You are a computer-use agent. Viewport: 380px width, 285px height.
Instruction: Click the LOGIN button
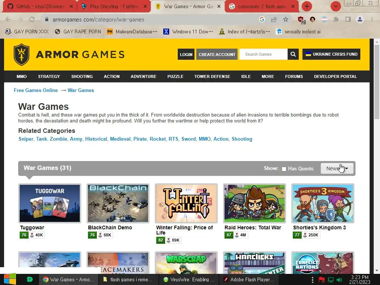click(x=186, y=54)
